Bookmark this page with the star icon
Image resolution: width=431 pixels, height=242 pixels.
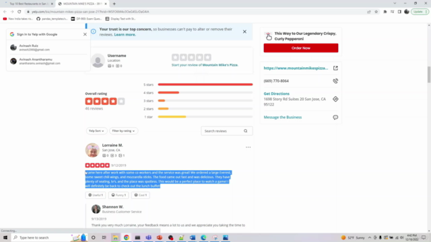pos(376,12)
